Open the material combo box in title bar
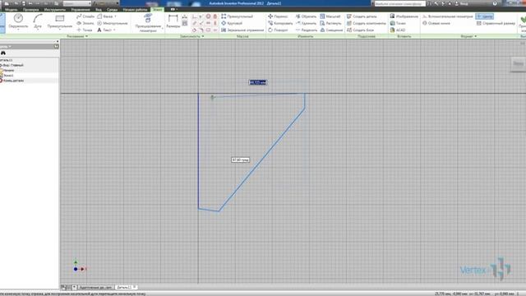The image size is (526, 296). coord(76,3)
